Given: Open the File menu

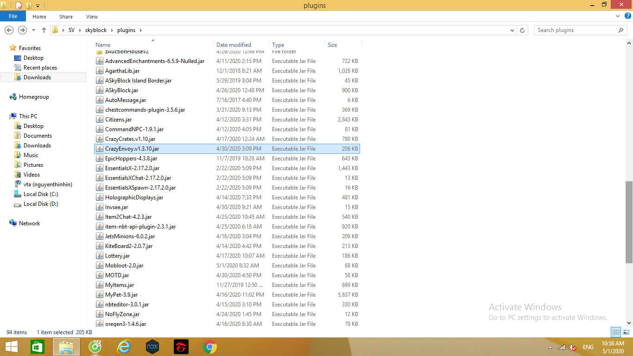Looking at the screenshot, I should tap(13, 17).
